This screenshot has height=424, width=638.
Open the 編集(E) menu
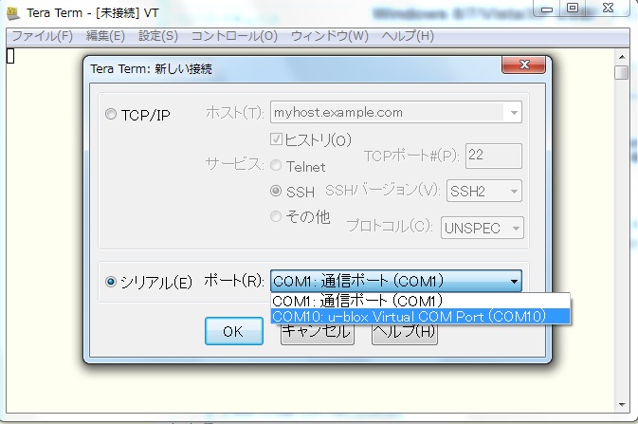(x=105, y=36)
